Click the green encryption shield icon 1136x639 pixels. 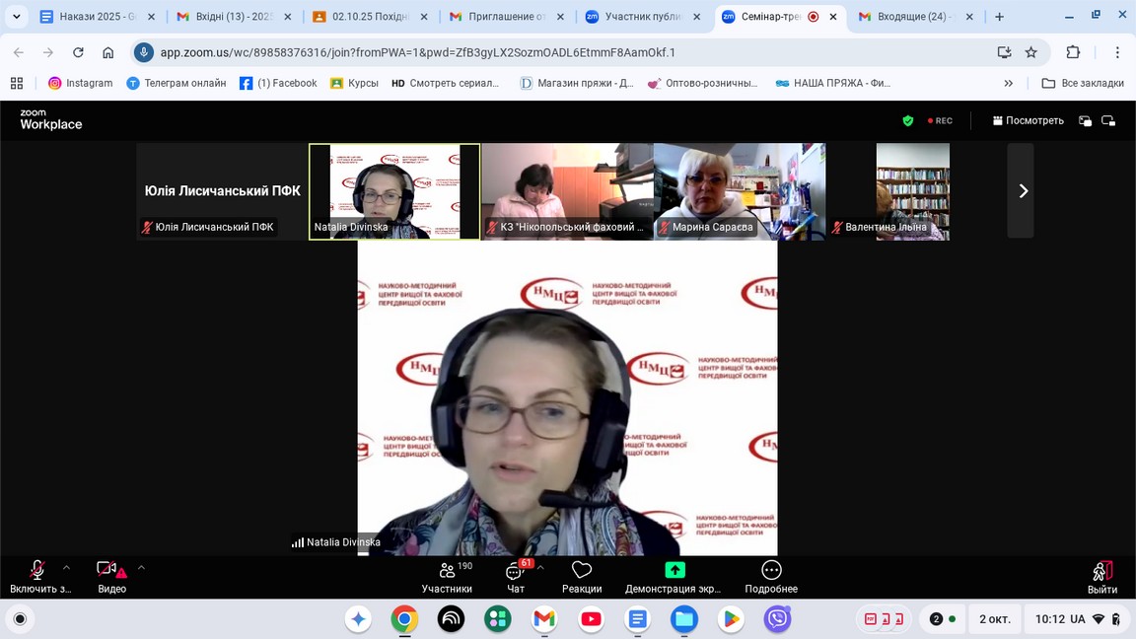[907, 120]
